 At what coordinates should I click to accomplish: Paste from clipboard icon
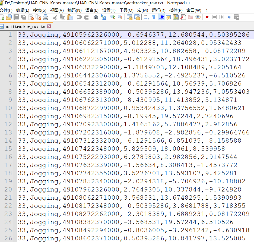70,17
